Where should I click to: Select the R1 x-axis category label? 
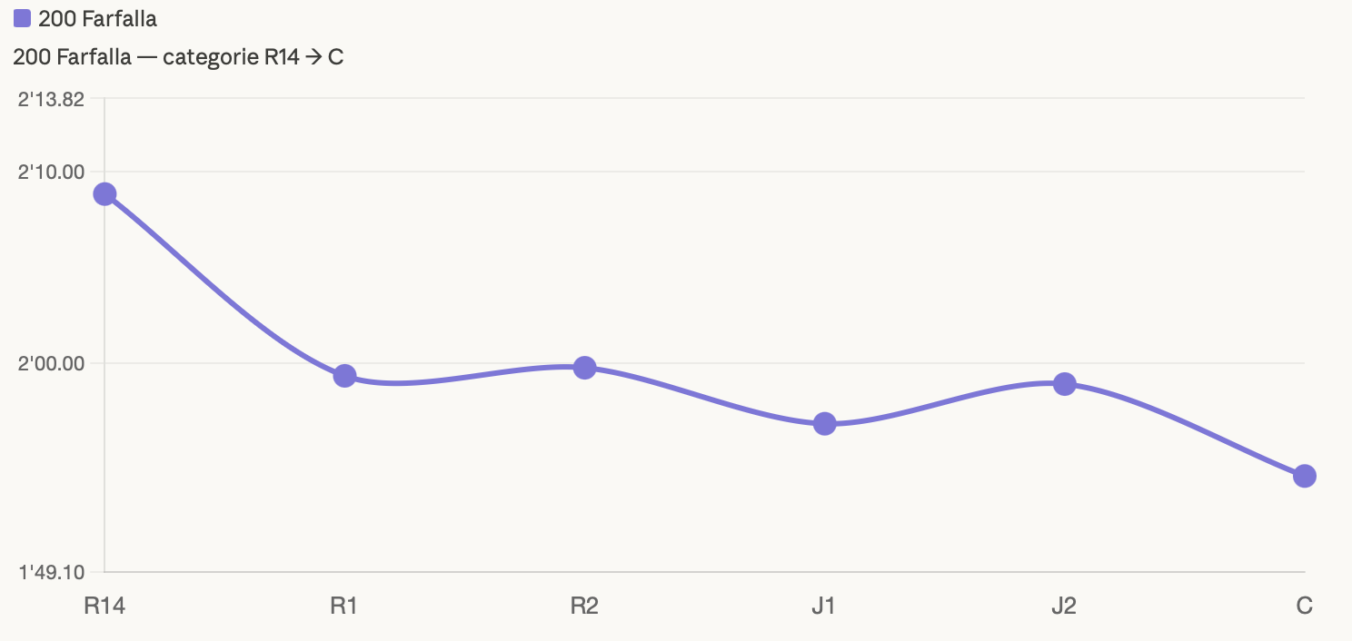tap(343, 606)
